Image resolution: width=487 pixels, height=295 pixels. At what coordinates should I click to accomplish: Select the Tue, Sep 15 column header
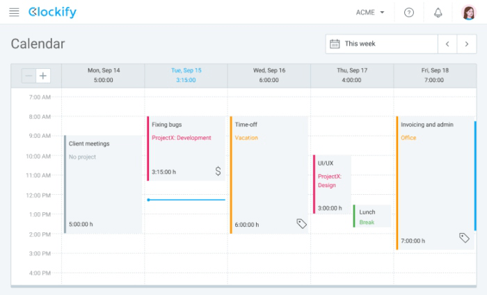pyautogui.click(x=186, y=75)
